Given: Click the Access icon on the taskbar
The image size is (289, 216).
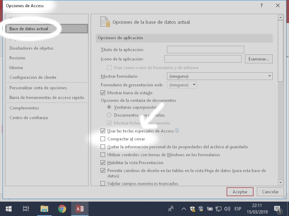Looking at the screenshot, I should (80, 208).
